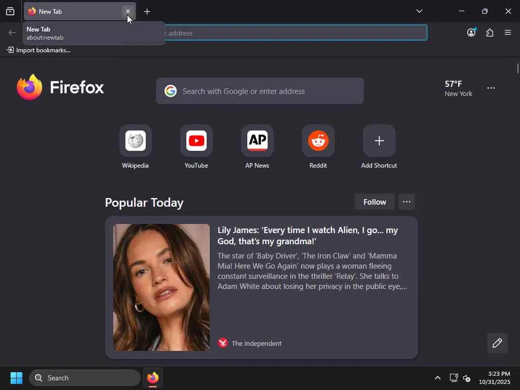Click the Firefox icon in the taskbar
520x390 pixels.
pyautogui.click(x=153, y=378)
